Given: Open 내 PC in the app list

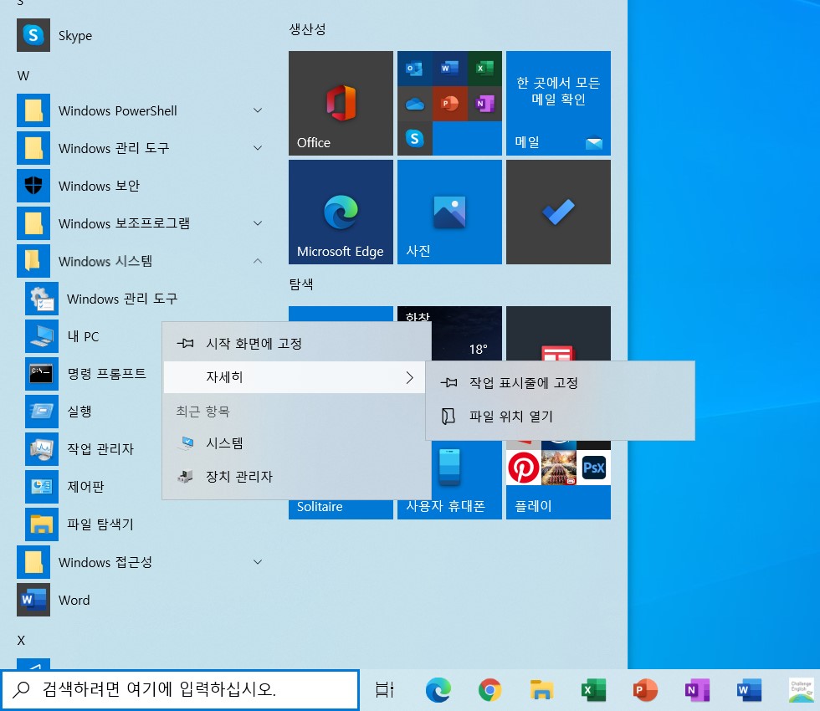Looking at the screenshot, I should point(93,336).
